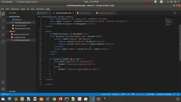Image resolution: width=181 pixels, height=102 pixels.
Task: Open the Selection menu
Action: pyautogui.click(x=15, y=9)
